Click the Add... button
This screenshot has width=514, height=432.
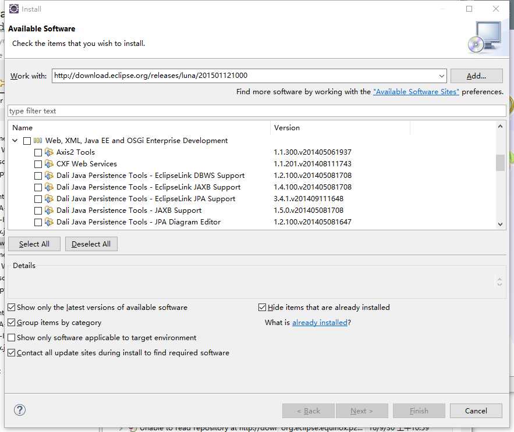(476, 76)
